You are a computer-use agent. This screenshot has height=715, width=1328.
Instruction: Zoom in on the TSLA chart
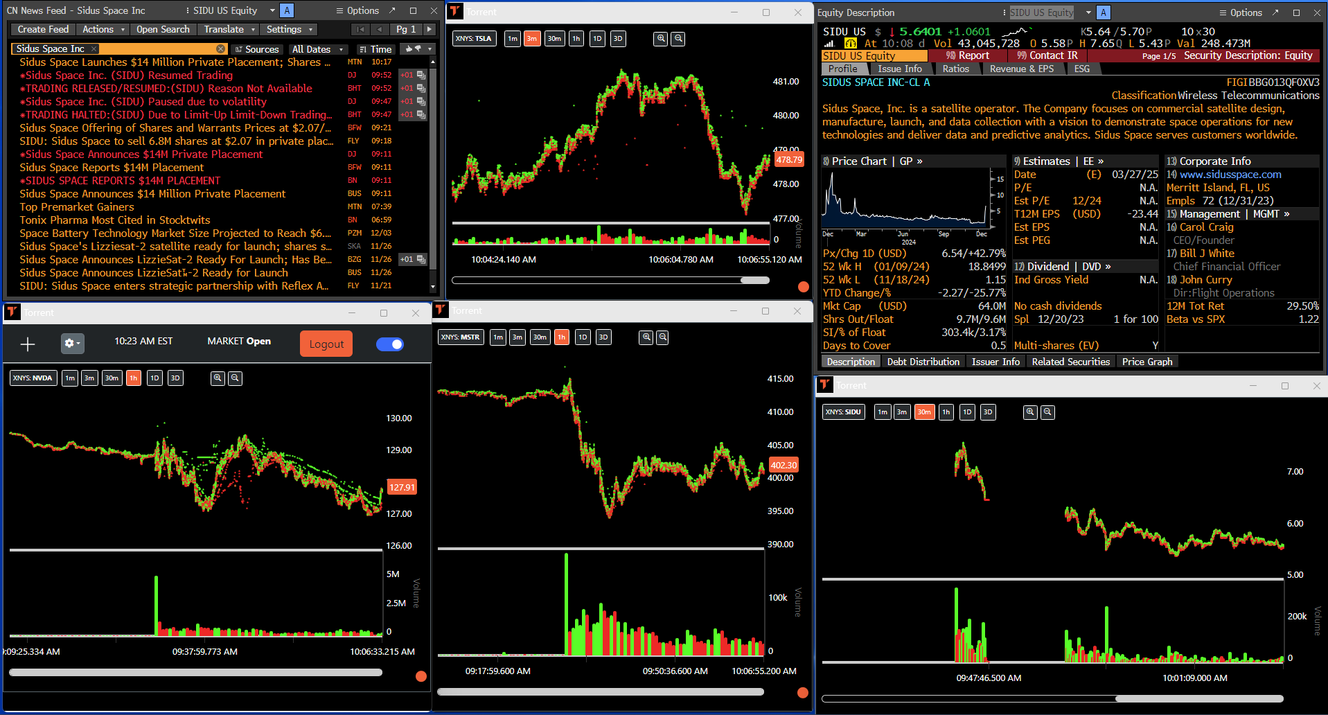click(661, 39)
